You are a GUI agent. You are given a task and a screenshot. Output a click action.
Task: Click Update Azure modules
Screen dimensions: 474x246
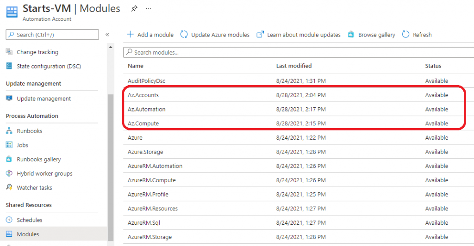click(x=215, y=35)
